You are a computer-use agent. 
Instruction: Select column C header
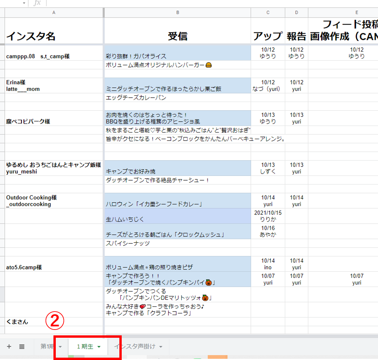[x=268, y=13]
